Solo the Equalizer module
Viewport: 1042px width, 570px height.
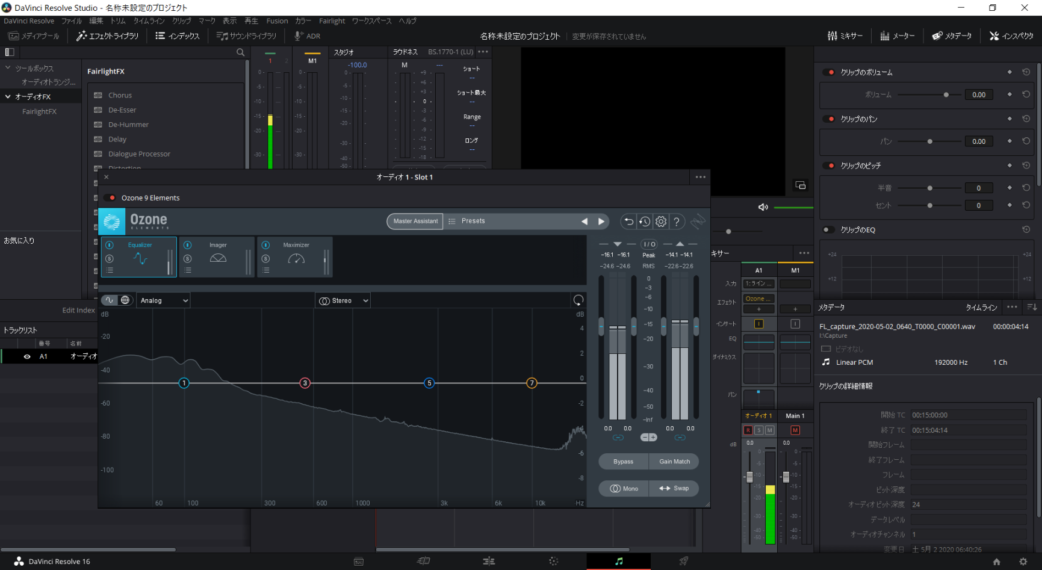pyautogui.click(x=110, y=259)
